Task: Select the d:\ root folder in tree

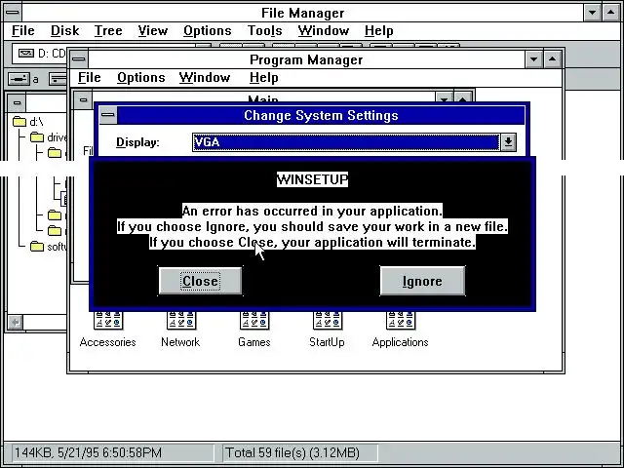Action: click(28, 121)
